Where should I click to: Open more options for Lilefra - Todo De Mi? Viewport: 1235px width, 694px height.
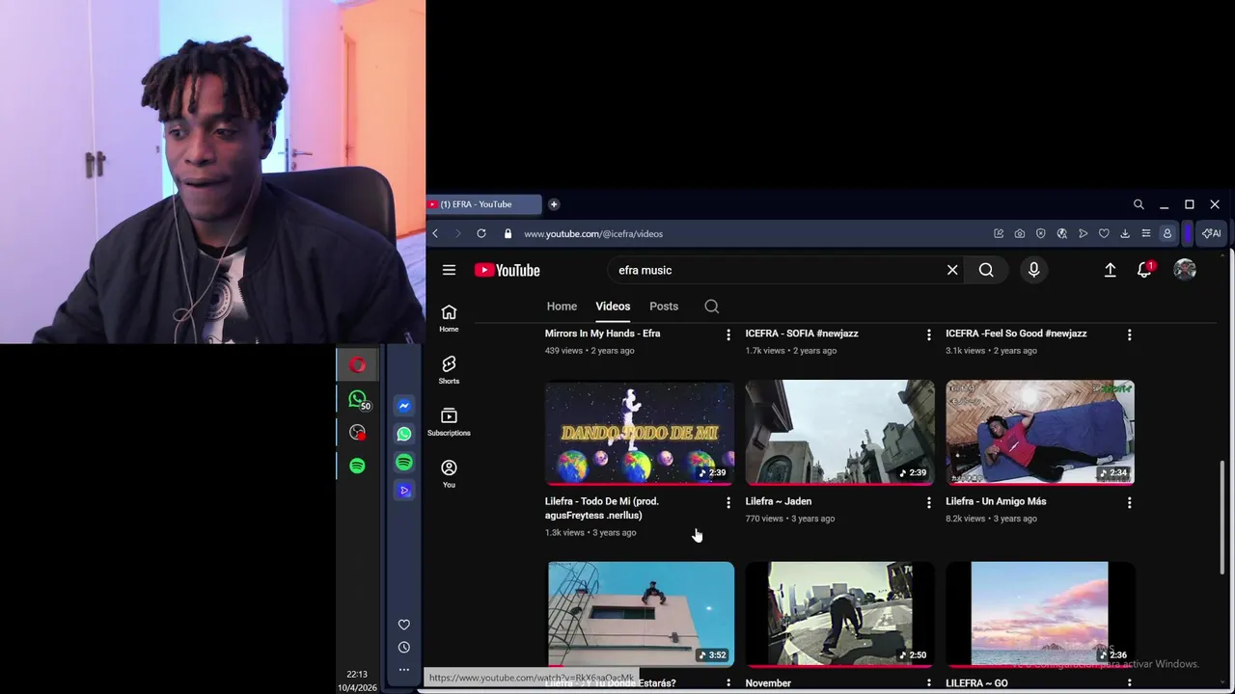tap(728, 502)
